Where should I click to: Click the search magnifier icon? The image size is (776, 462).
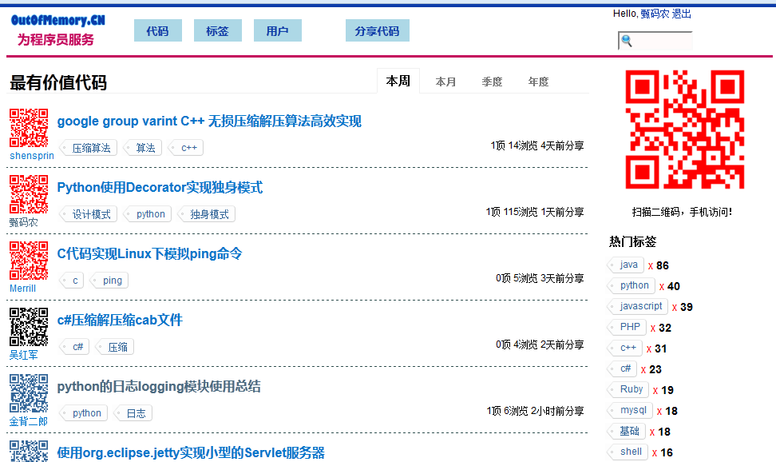tap(627, 41)
